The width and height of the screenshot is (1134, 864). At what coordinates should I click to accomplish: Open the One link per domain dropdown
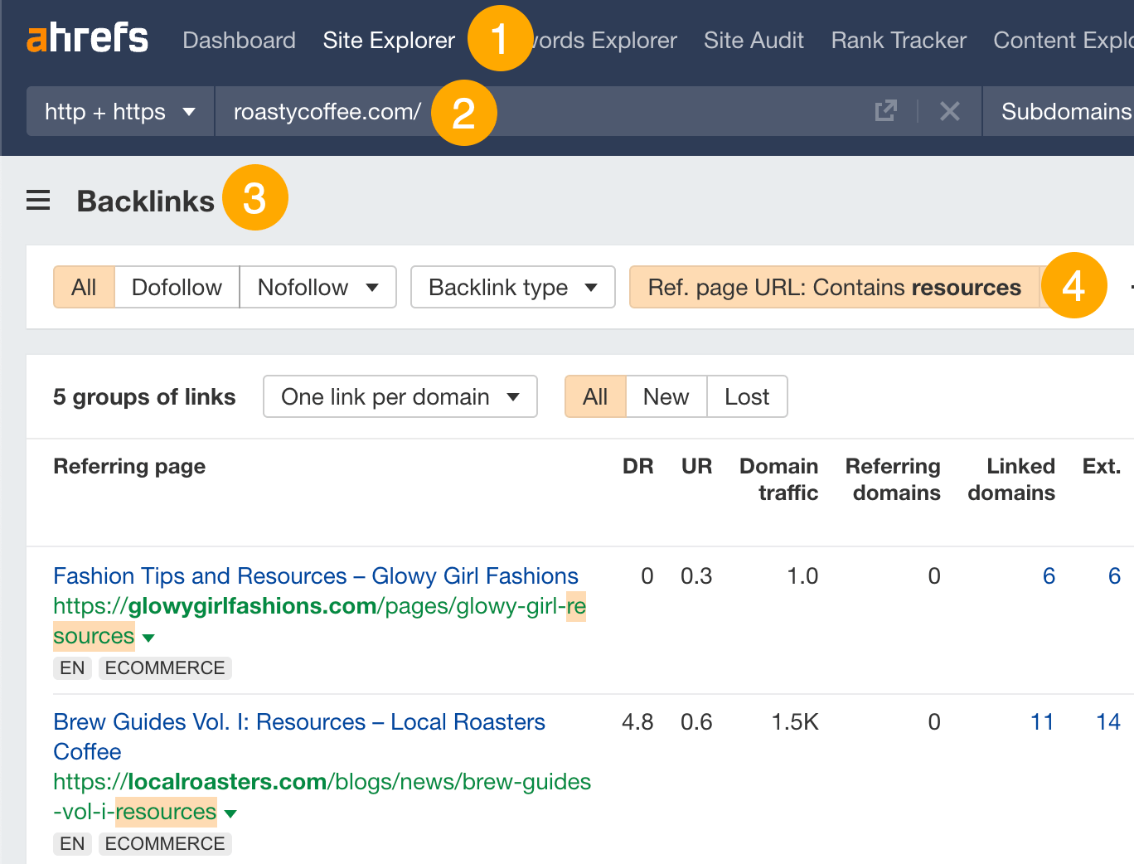click(x=400, y=396)
